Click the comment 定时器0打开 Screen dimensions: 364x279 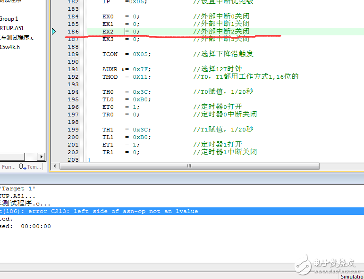tap(218, 107)
